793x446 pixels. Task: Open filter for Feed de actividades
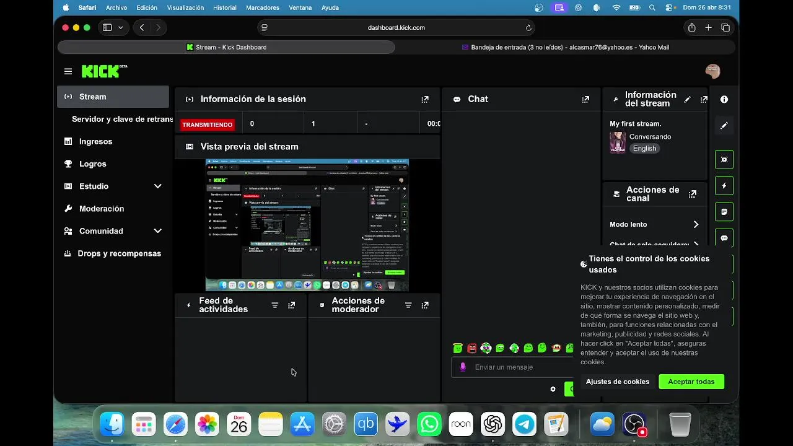(x=275, y=305)
